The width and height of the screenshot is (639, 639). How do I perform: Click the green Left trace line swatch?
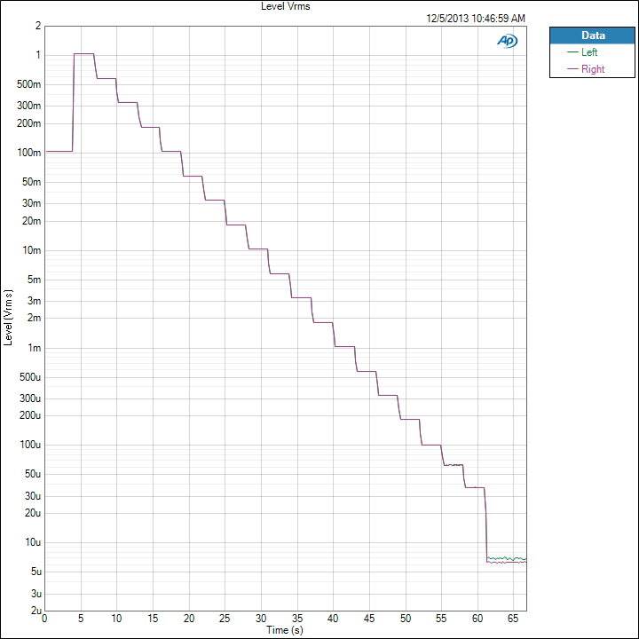point(572,52)
